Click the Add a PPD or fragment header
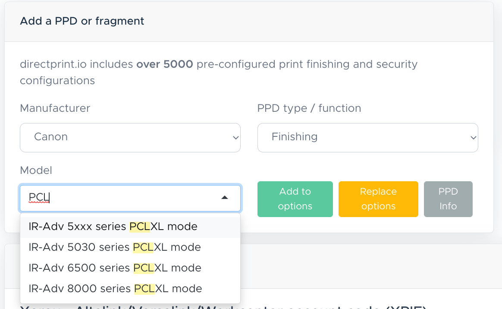Screen dimensions: 502x309 82,21
